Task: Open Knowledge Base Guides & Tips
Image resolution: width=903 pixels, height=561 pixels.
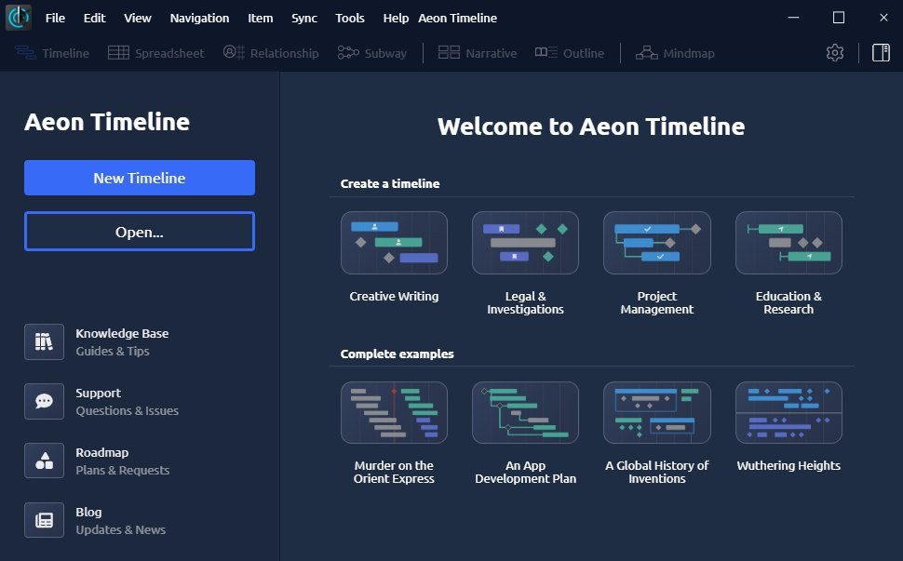Action: [44, 341]
